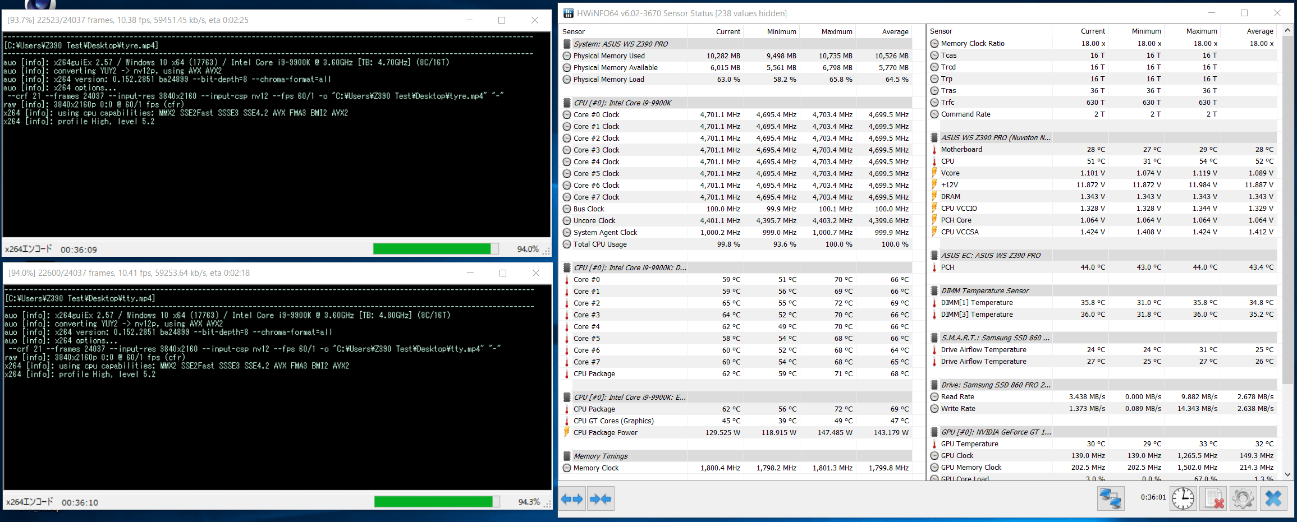This screenshot has height=522, width=1297.
Task: Click the 0:36:01 elapsed timer in HWiNFO
Action: (1153, 497)
